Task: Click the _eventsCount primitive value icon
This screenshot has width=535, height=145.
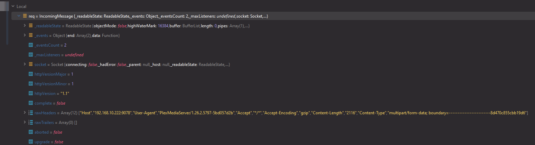Action: coord(31,45)
